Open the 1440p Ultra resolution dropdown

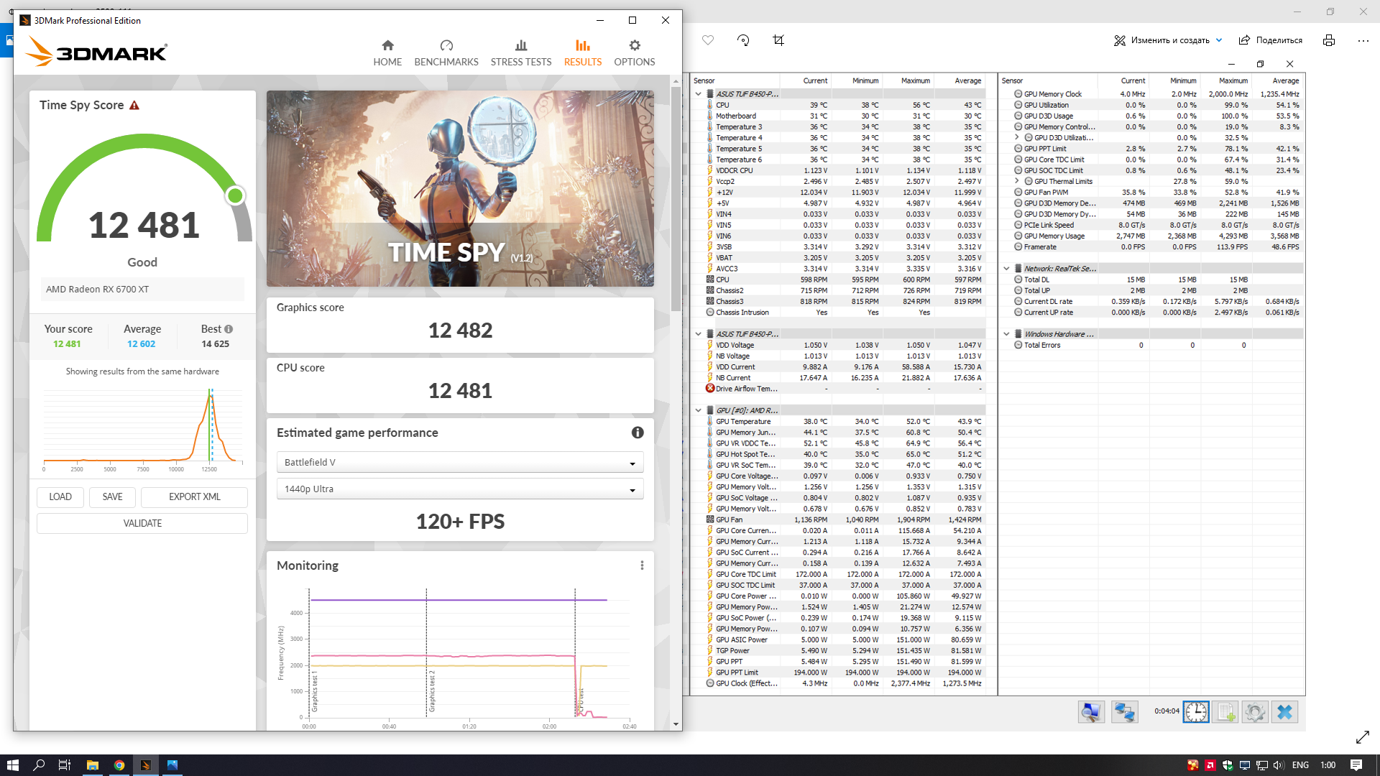click(460, 489)
